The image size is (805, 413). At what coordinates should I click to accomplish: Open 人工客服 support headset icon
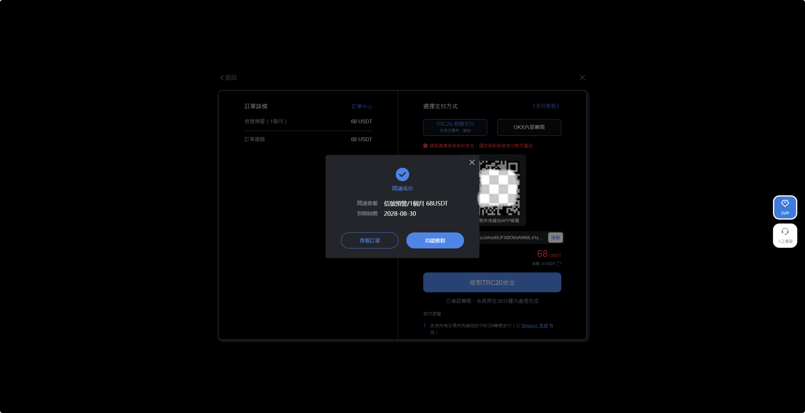[785, 235]
